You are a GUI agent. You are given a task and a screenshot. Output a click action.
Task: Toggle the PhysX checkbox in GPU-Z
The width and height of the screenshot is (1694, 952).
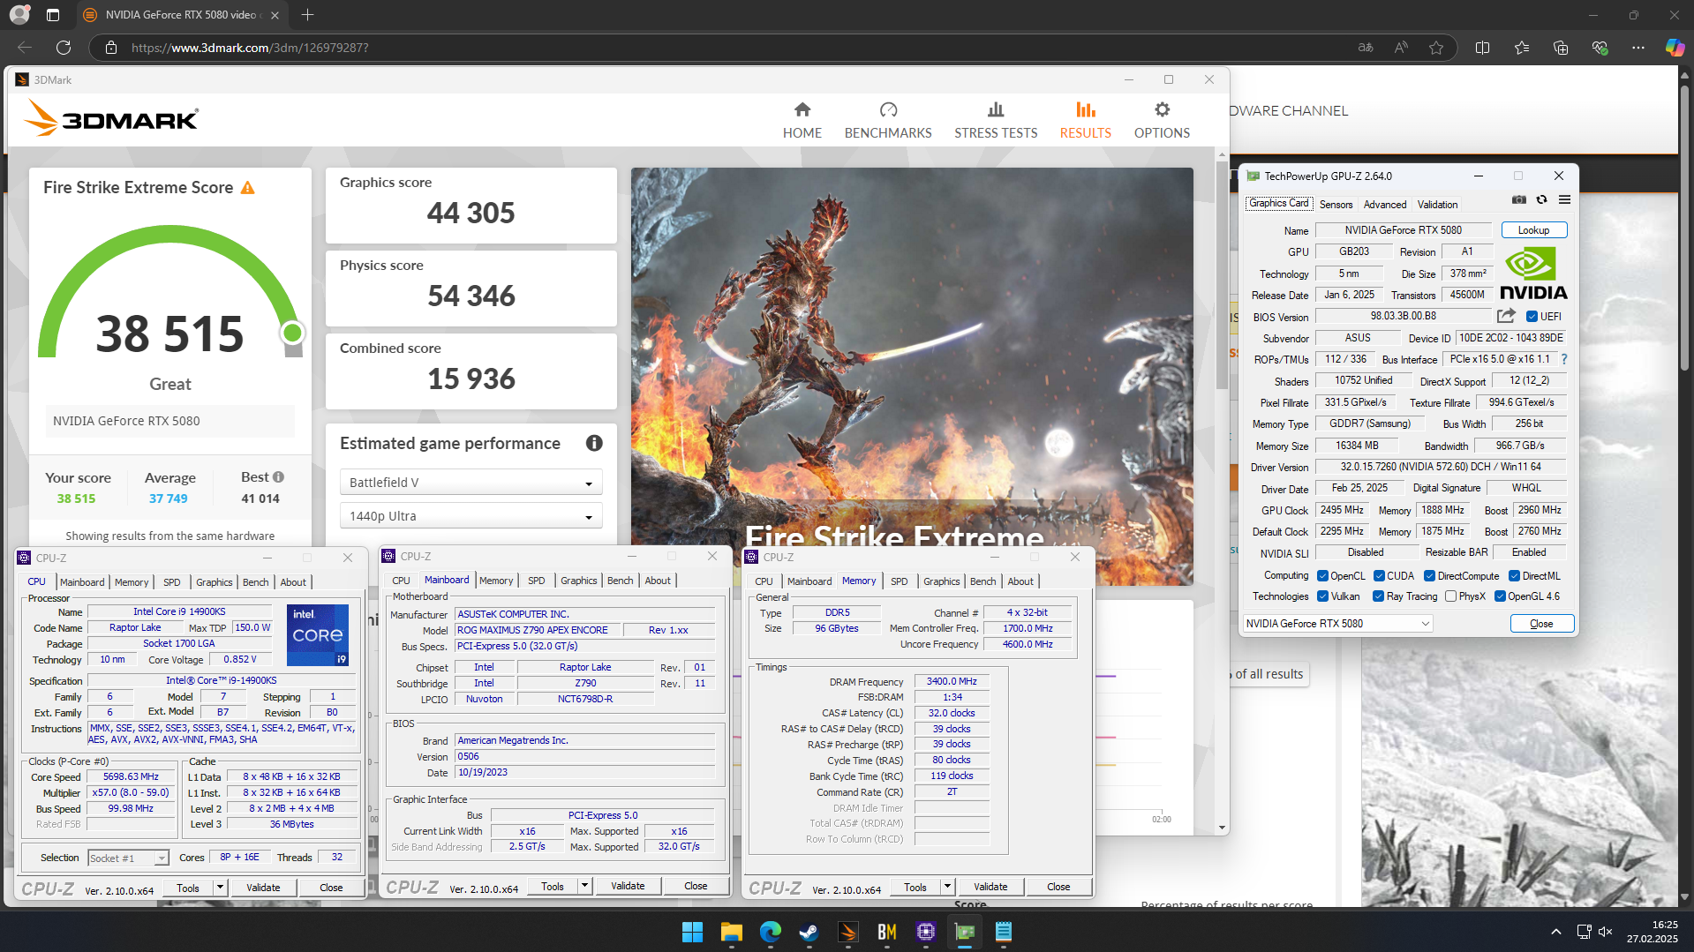click(x=1450, y=596)
